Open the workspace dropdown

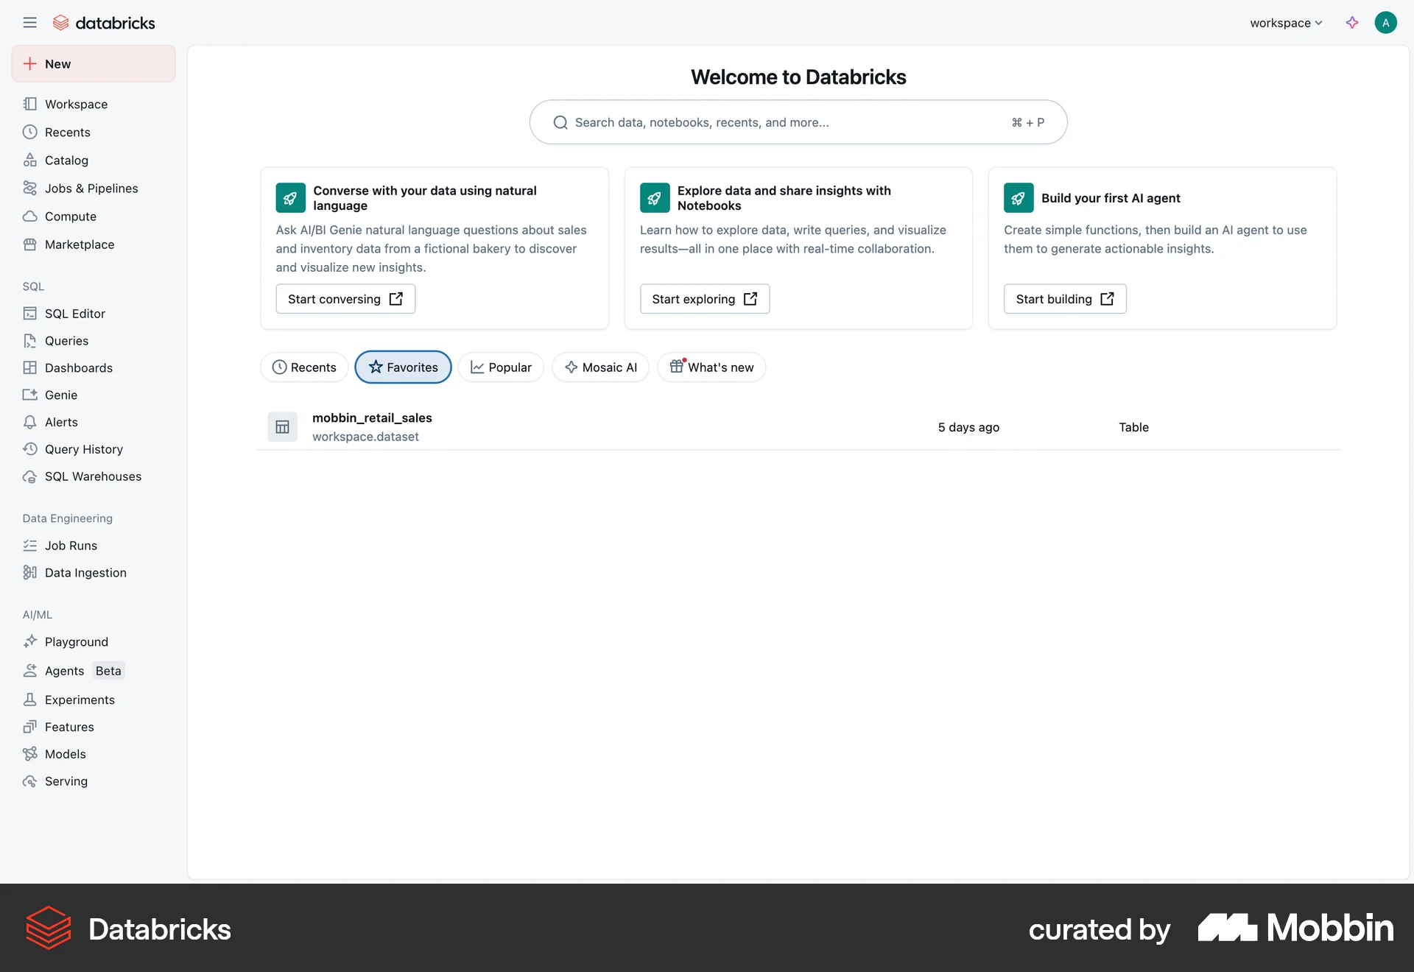[x=1286, y=22]
